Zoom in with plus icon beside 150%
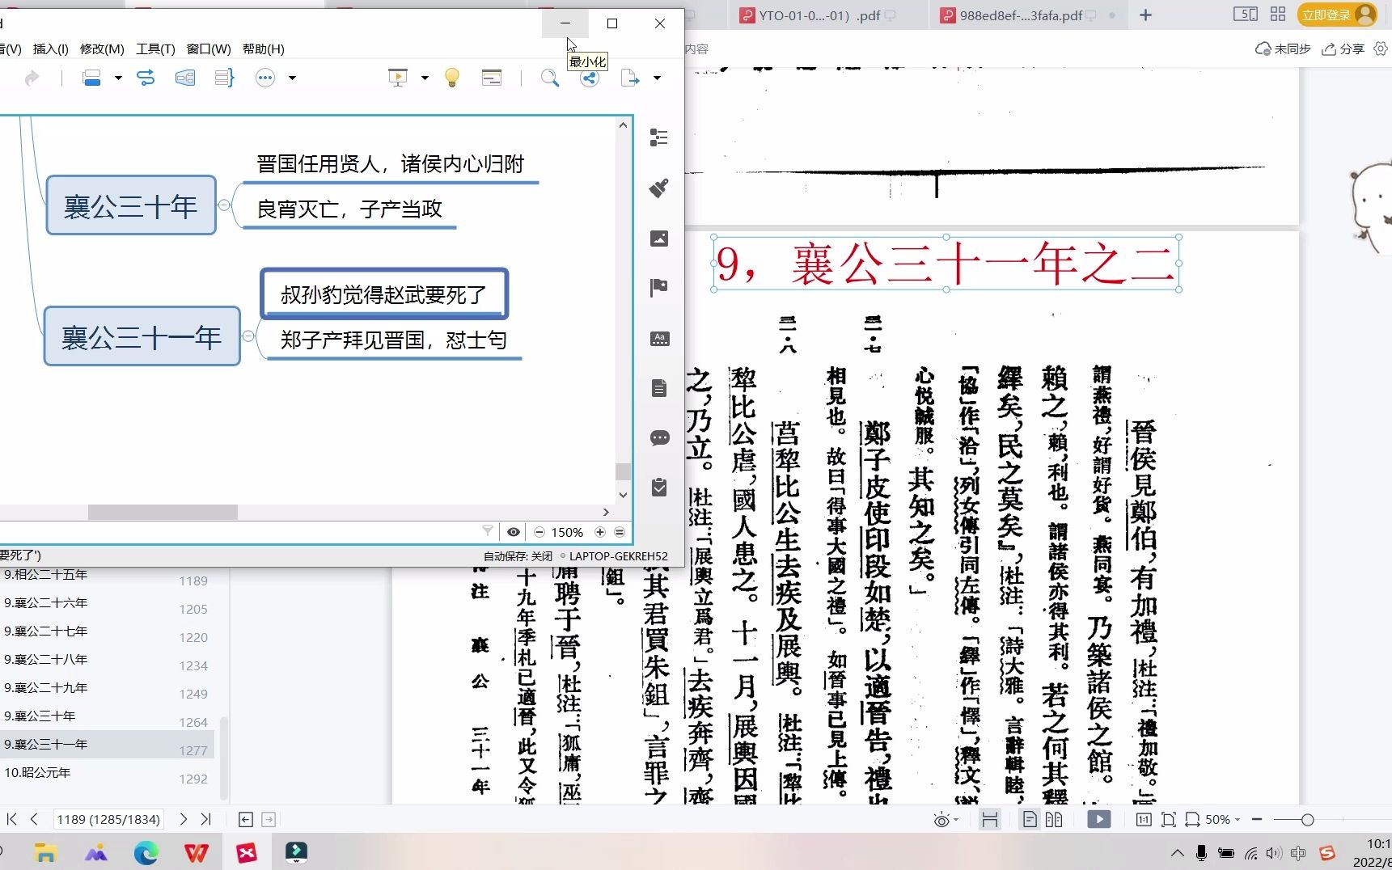This screenshot has width=1392, height=870. pos(600,532)
